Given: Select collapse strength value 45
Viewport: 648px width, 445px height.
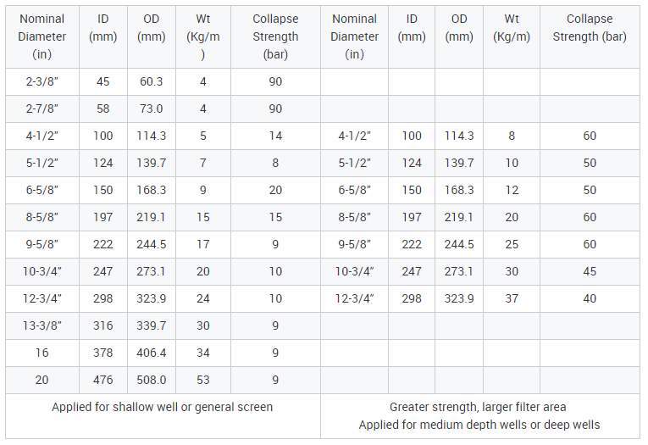Looking at the screenshot, I should click(x=590, y=271).
